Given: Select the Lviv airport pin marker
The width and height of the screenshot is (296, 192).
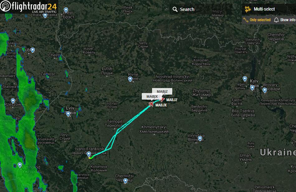Looking at the screenshot, I should pyautogui.click(x=68, y=114).
